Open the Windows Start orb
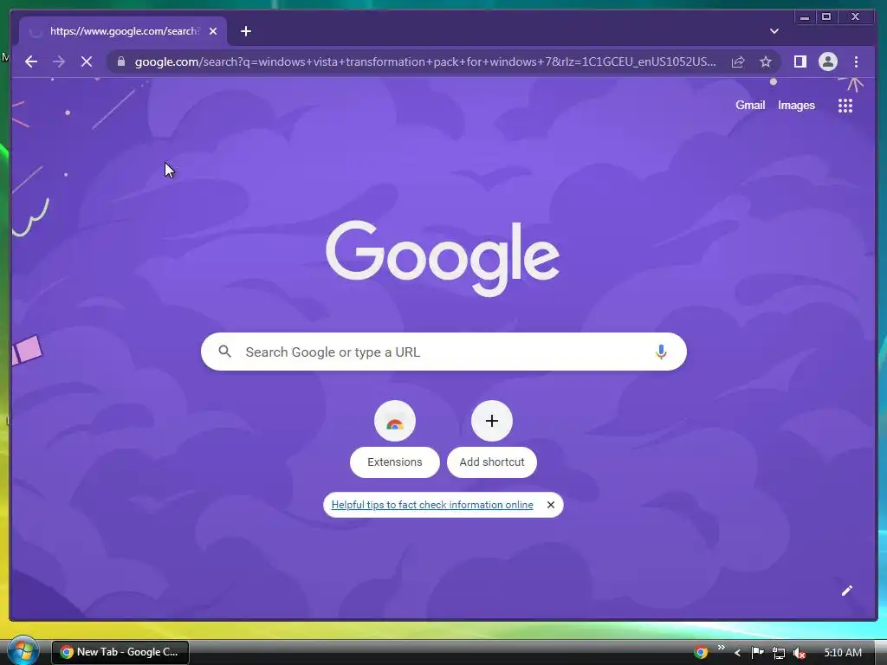The height and width of the screenshot is (665, 887). (23, 651)
